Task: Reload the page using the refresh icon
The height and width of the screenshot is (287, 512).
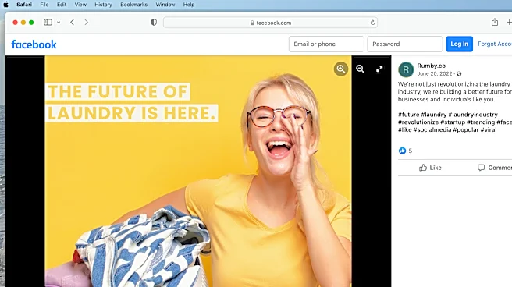Action: (372, 23)
